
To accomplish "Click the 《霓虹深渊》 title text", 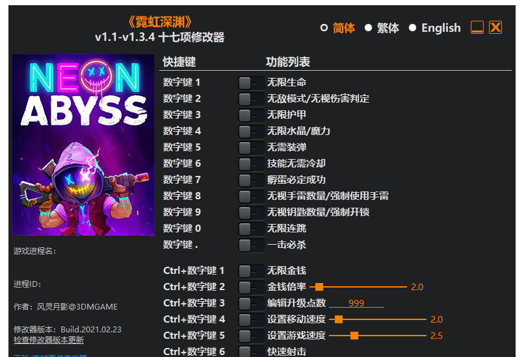I will pyautogui.click(x=160, y=23).
